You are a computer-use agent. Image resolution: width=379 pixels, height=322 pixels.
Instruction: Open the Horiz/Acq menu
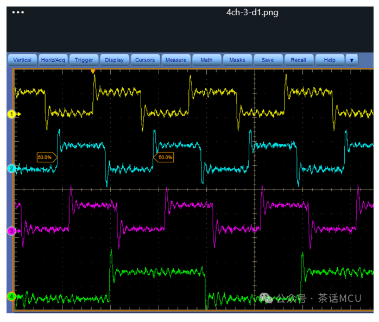coord(53,60)
